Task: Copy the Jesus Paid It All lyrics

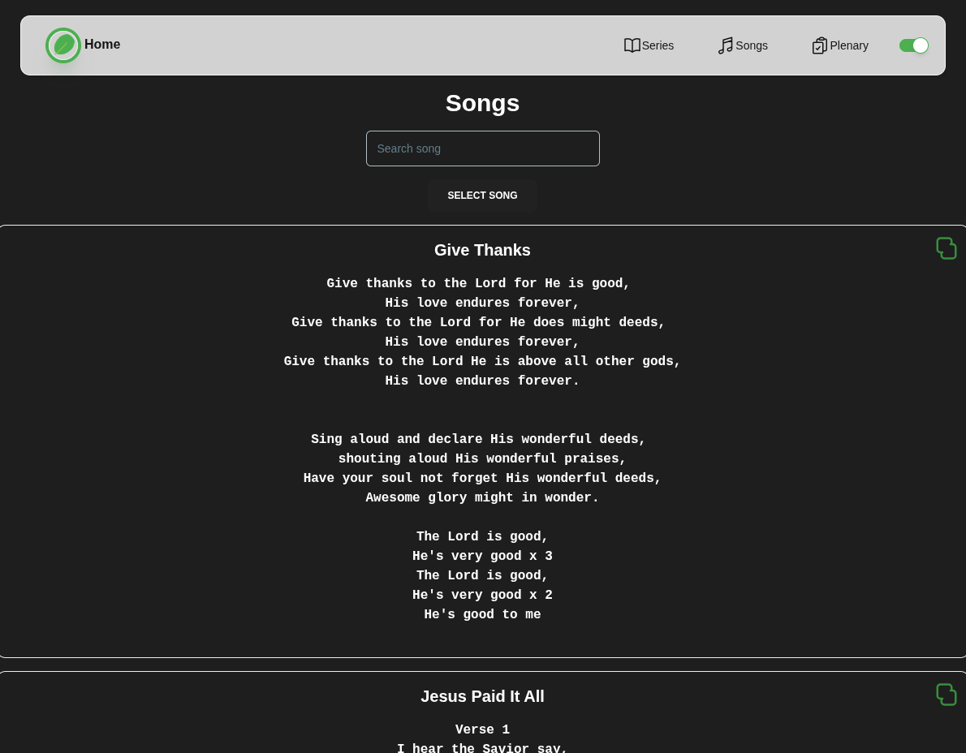Action: click(x=947, y=695)
